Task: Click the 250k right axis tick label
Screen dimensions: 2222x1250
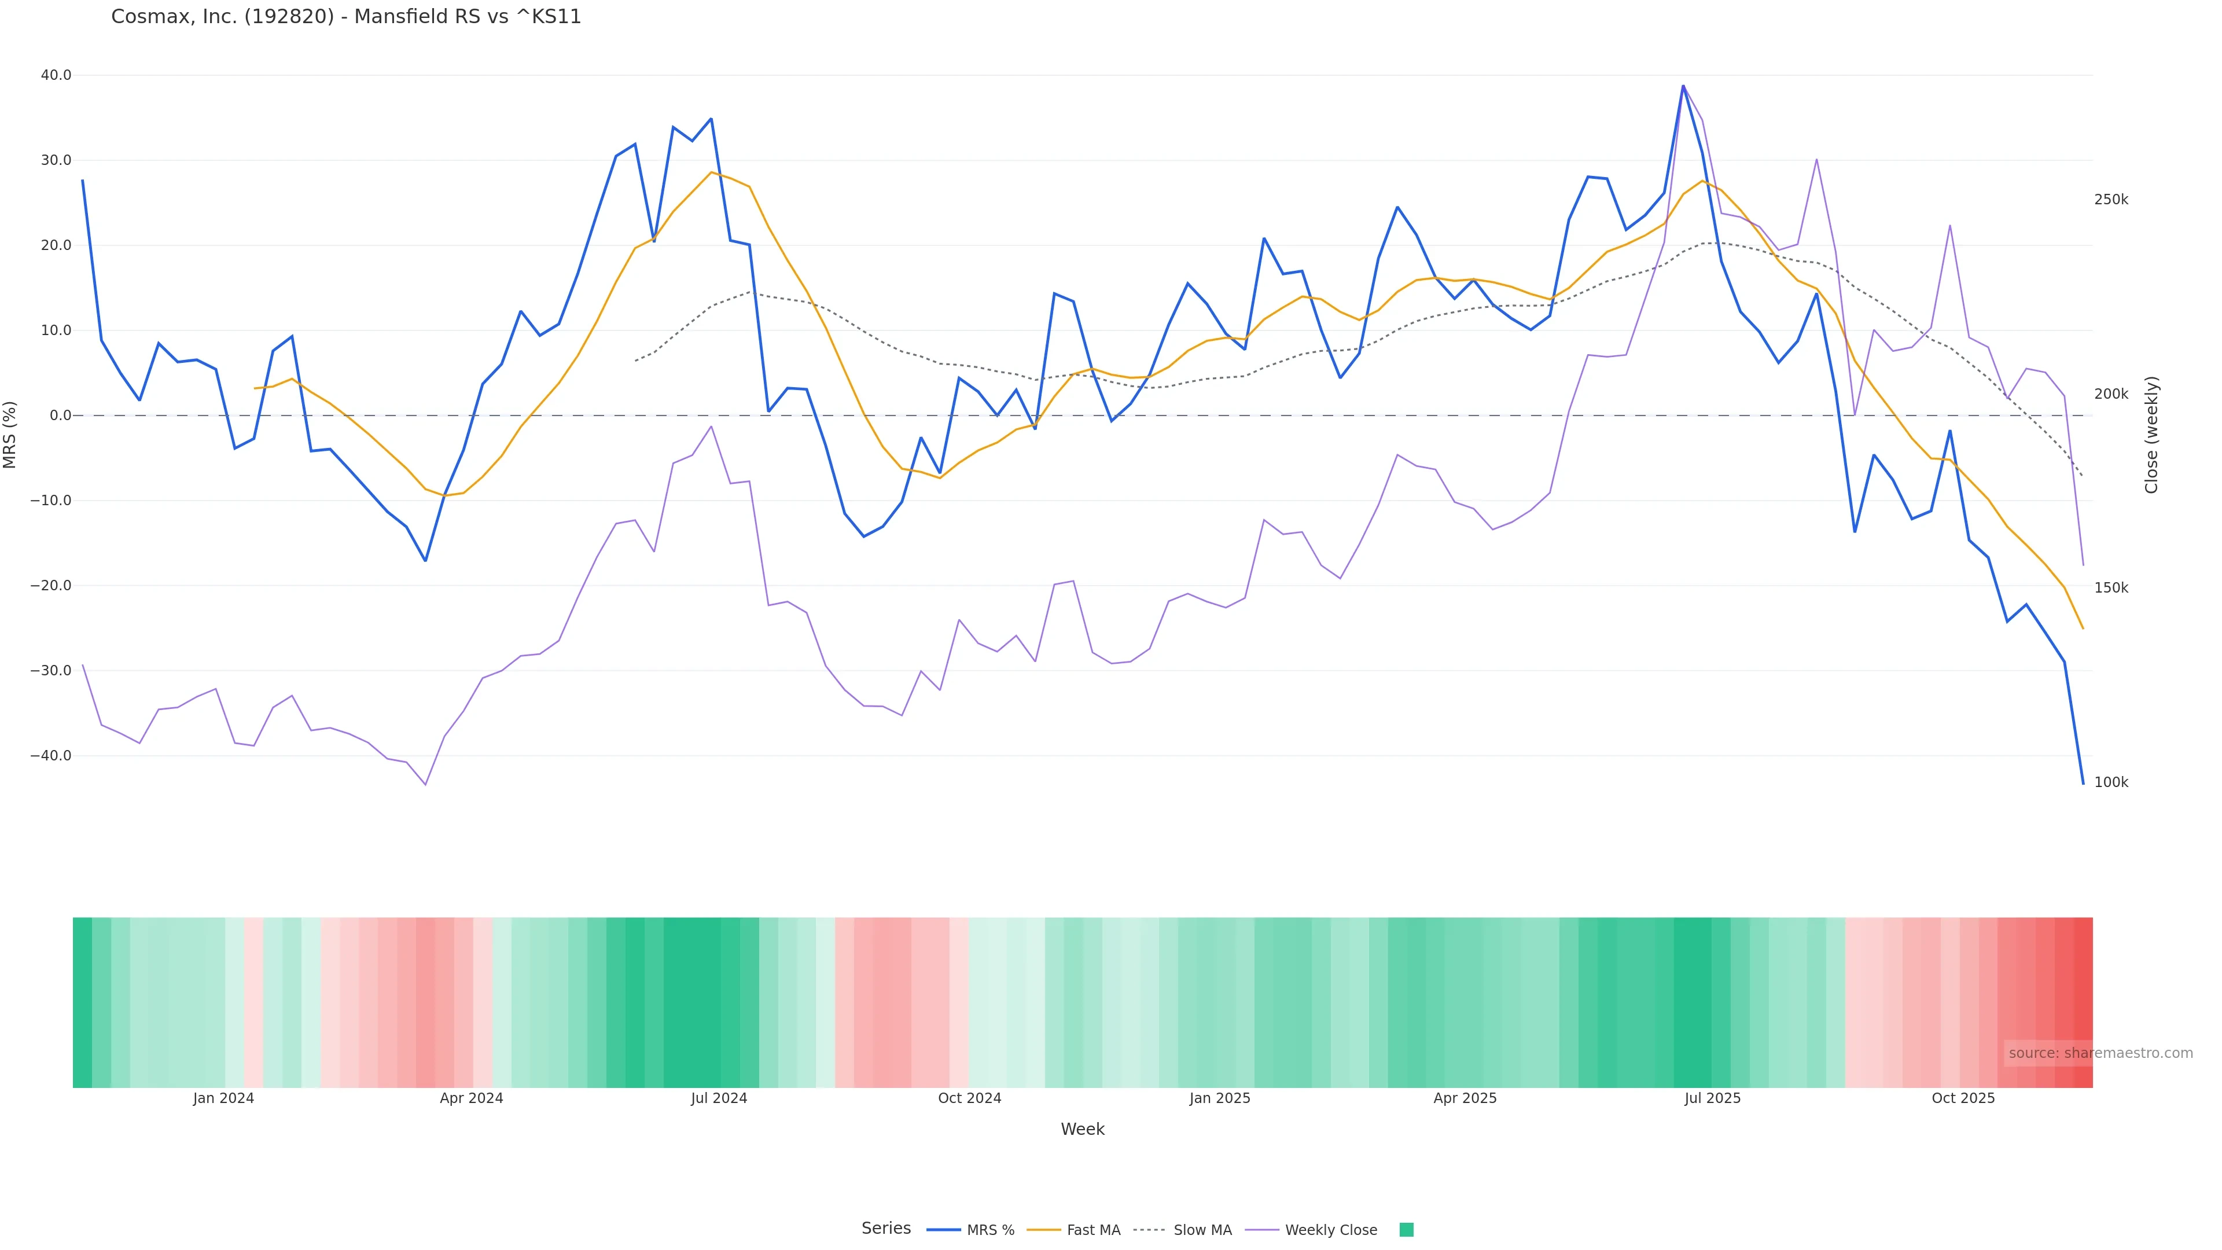Action: (2111, 199)
